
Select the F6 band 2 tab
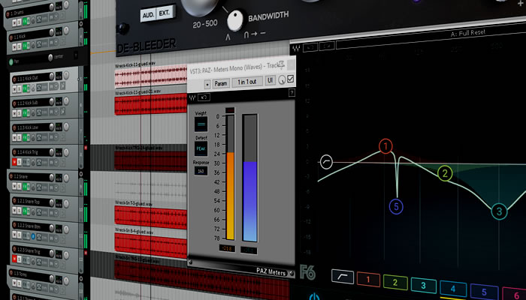pos(395,282)
